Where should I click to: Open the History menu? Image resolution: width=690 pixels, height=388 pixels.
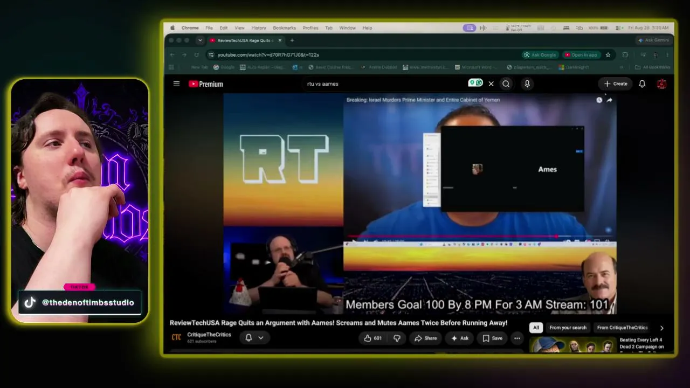click(259, 28)
